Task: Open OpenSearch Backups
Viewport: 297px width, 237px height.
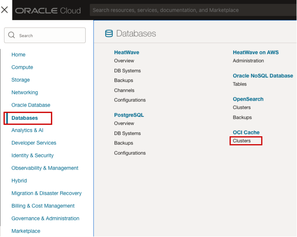Action: click(242, 118)
